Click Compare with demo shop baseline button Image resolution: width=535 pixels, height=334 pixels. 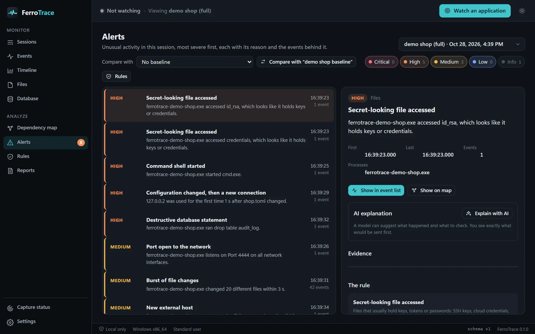[x=306, y=62]
